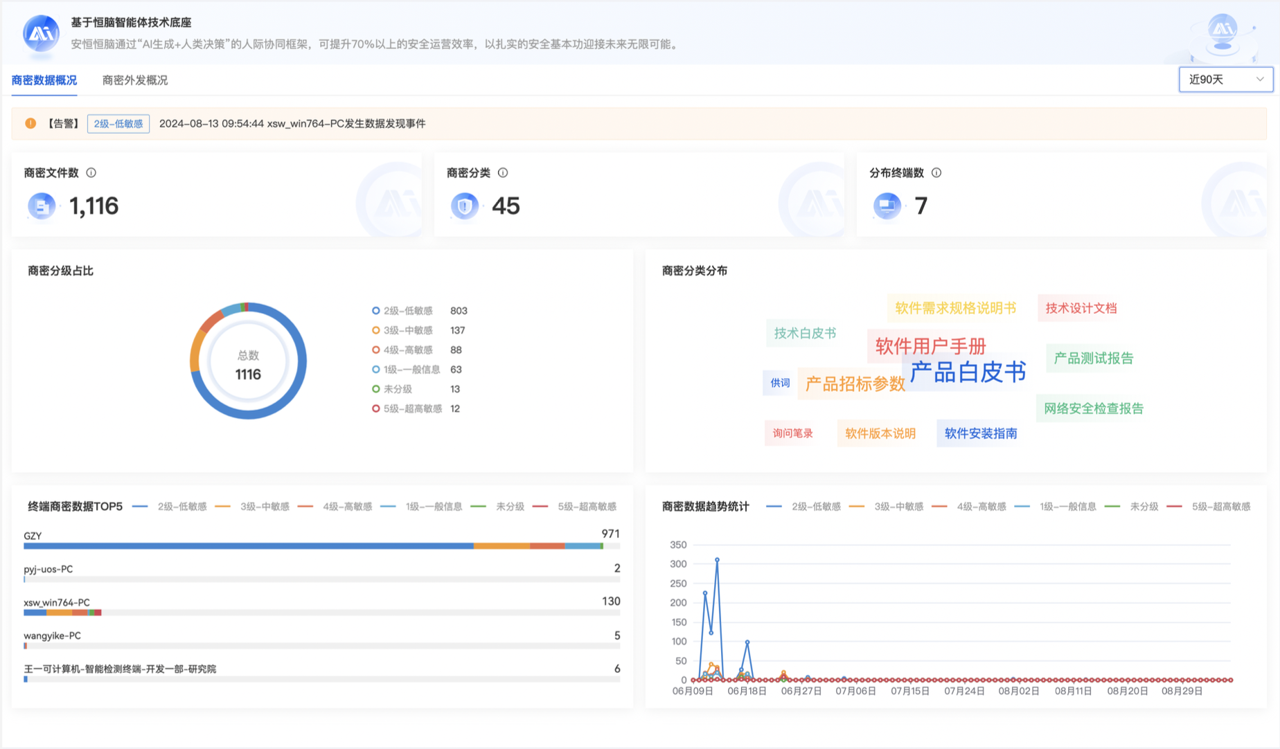Image resolution: width=1280 pixels, height=749 pixels.
Task: Click the 商密分类 info icon
Action: [503, 173]
